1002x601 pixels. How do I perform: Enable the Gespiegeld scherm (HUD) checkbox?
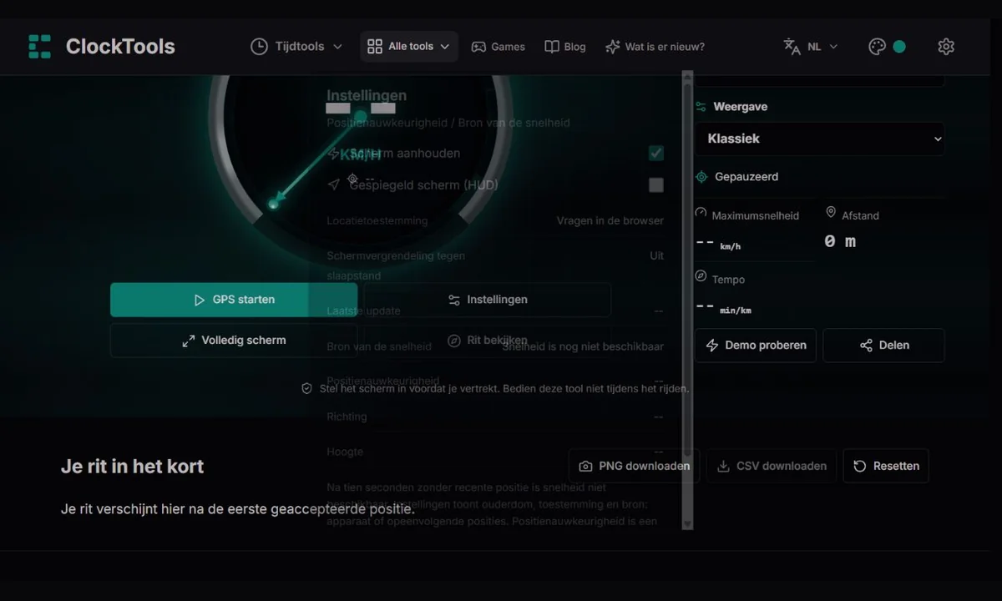click(656, 184)
